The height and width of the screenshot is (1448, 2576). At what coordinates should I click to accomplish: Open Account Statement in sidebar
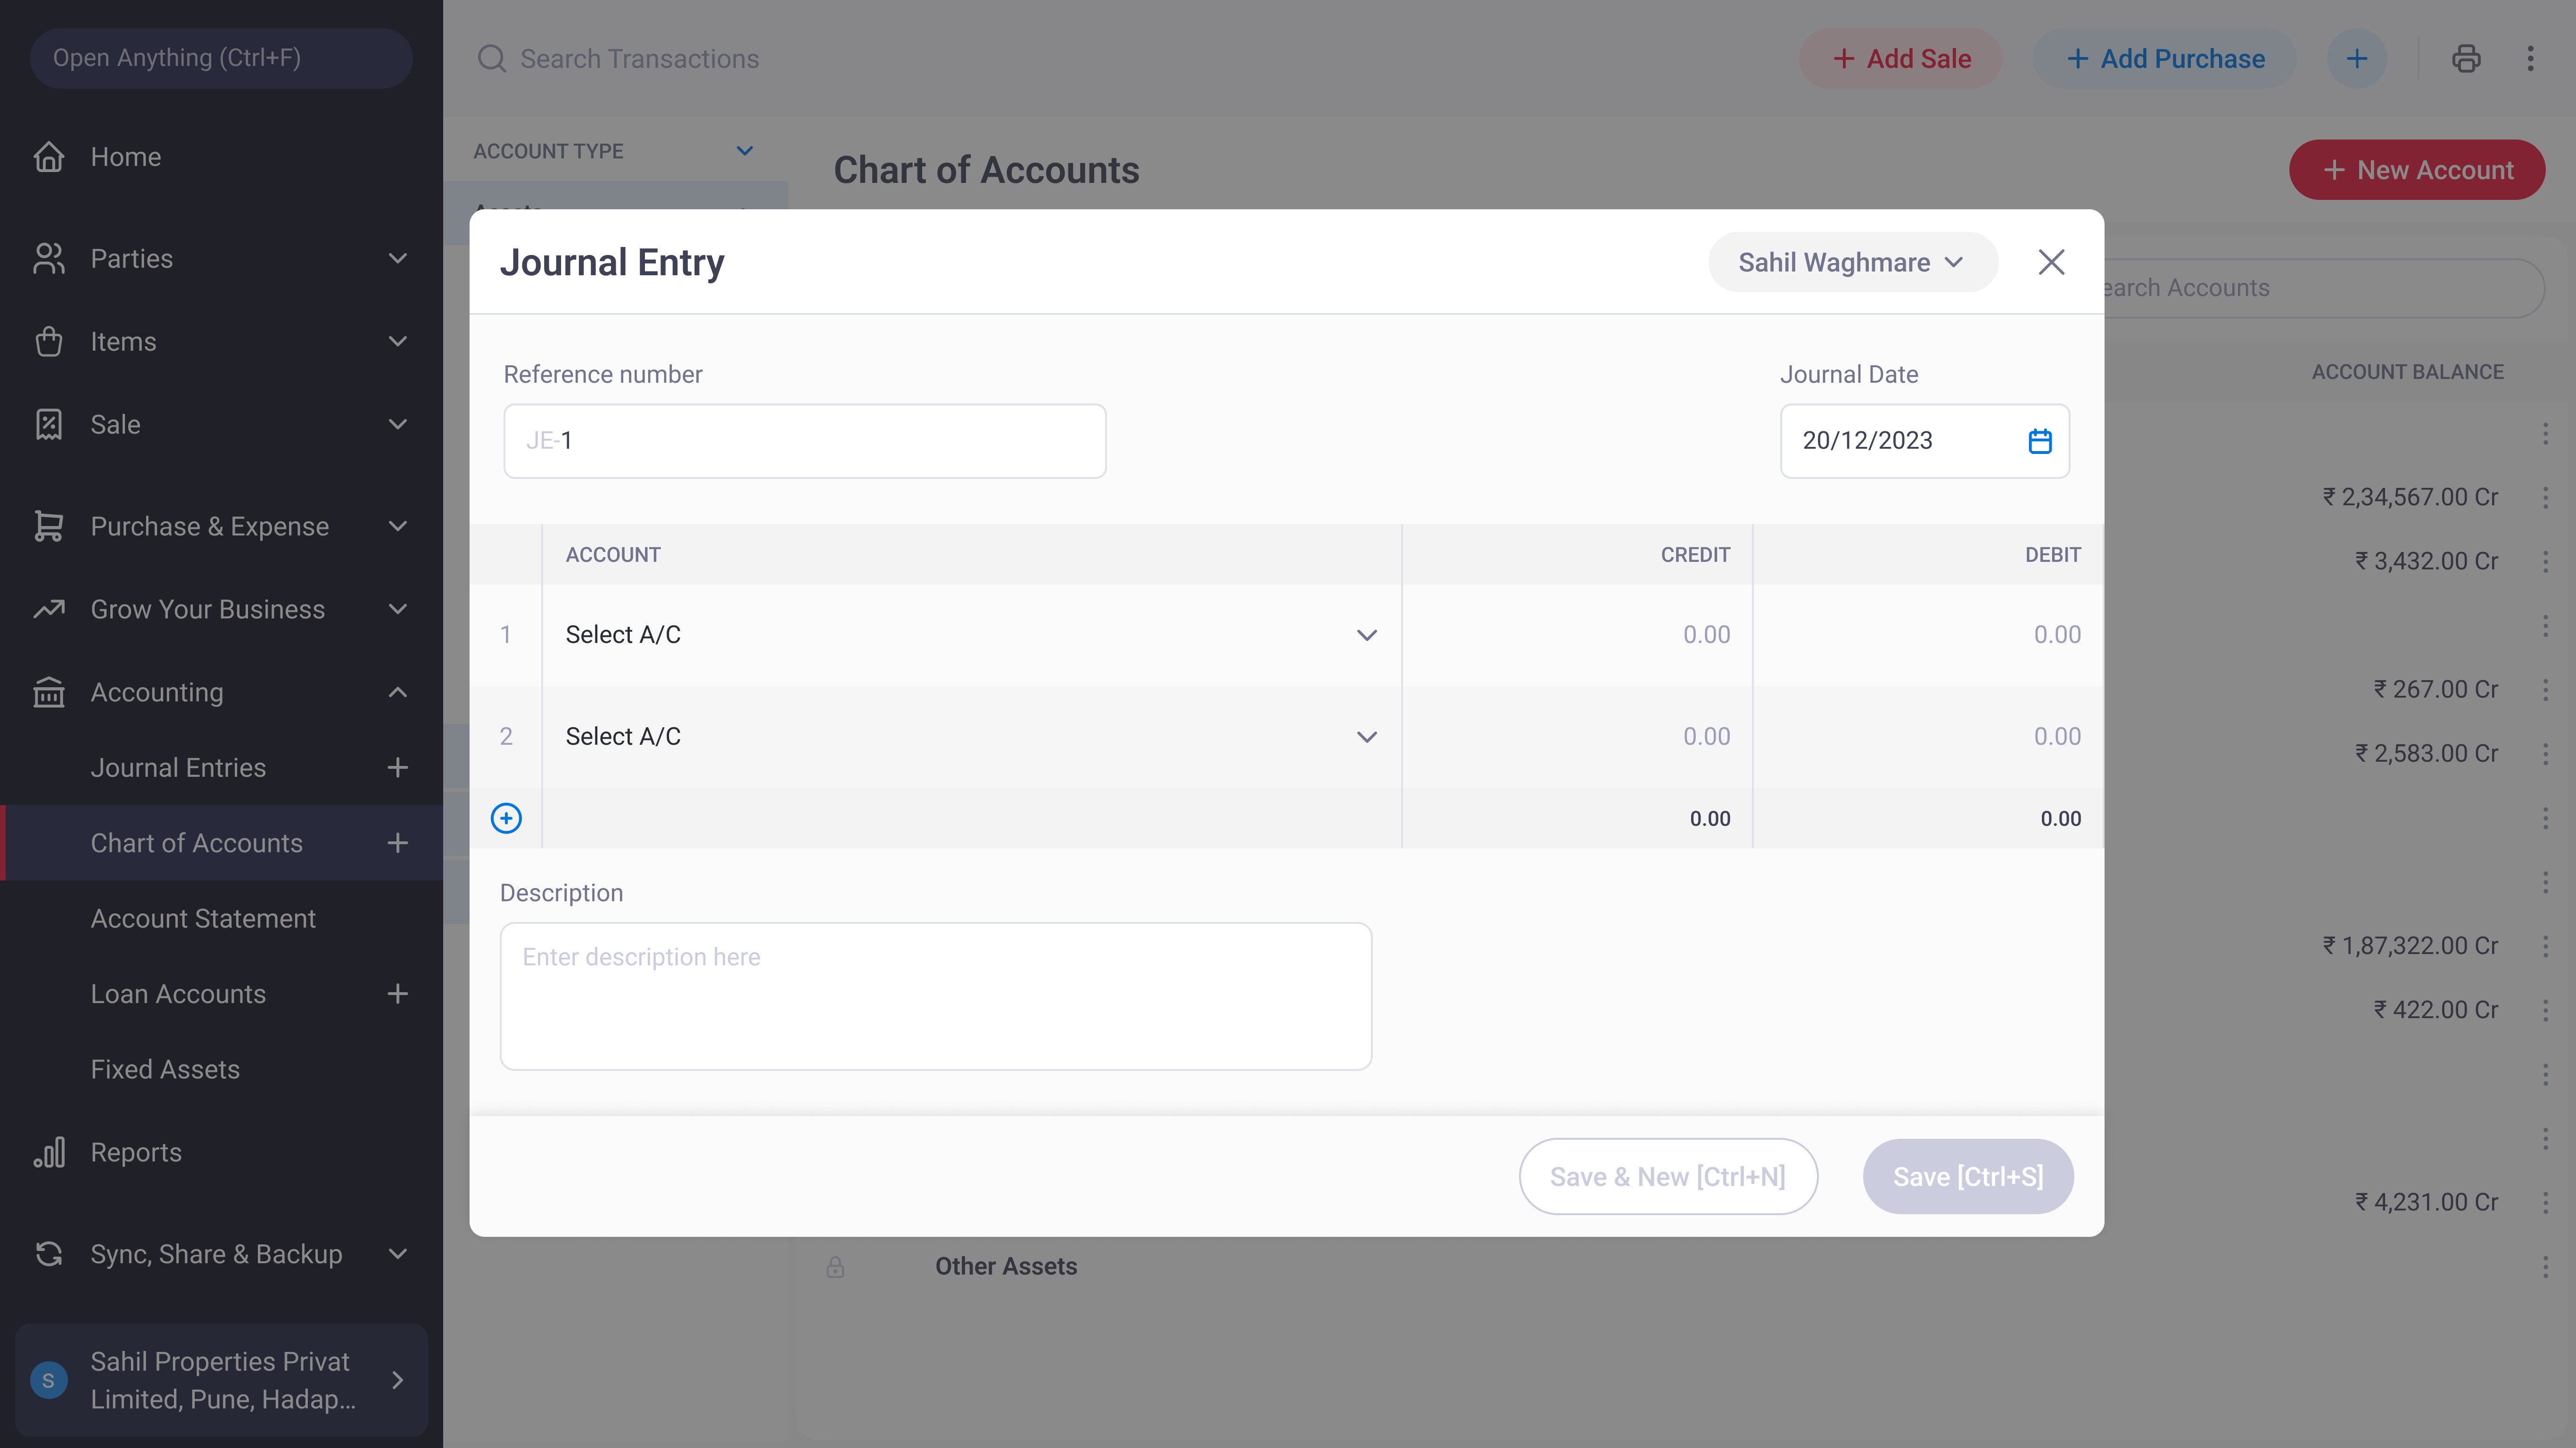click(x=203, y=919)
